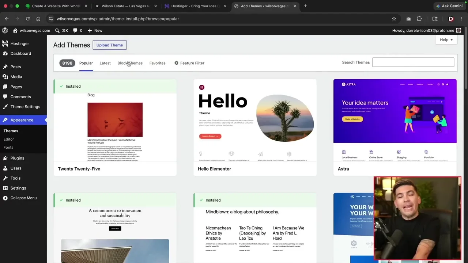The image size is (468, 263).
Task: Open the browser profile D avatar
Action: tap(451, 19)
